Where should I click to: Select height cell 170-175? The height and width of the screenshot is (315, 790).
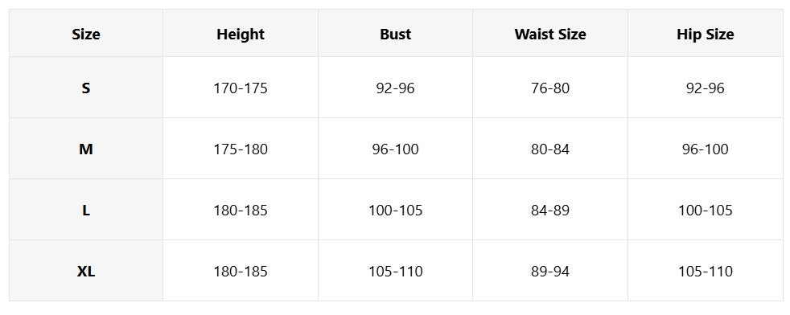pyautogui.click(x=241, y=88)
